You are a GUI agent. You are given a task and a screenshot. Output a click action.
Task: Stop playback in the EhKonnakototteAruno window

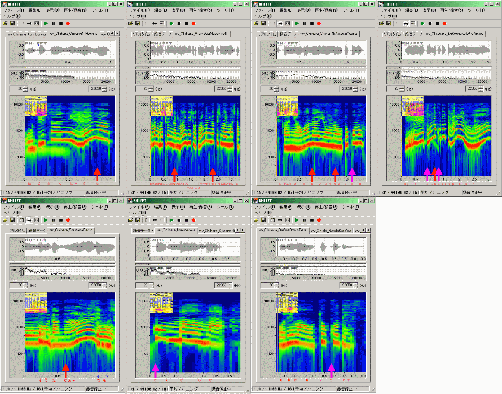coord(437,23)
